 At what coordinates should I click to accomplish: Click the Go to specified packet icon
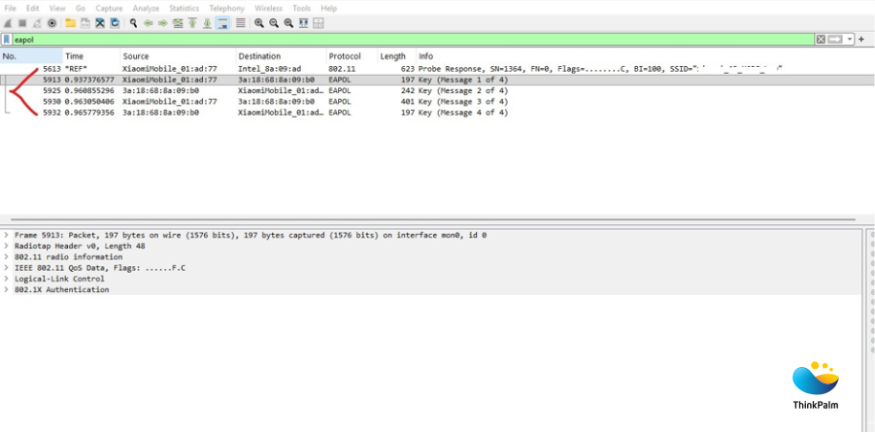point(178,23)
